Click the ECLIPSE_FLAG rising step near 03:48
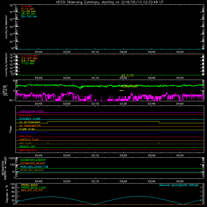The image size is (207, 207). [x=159, y=133]
